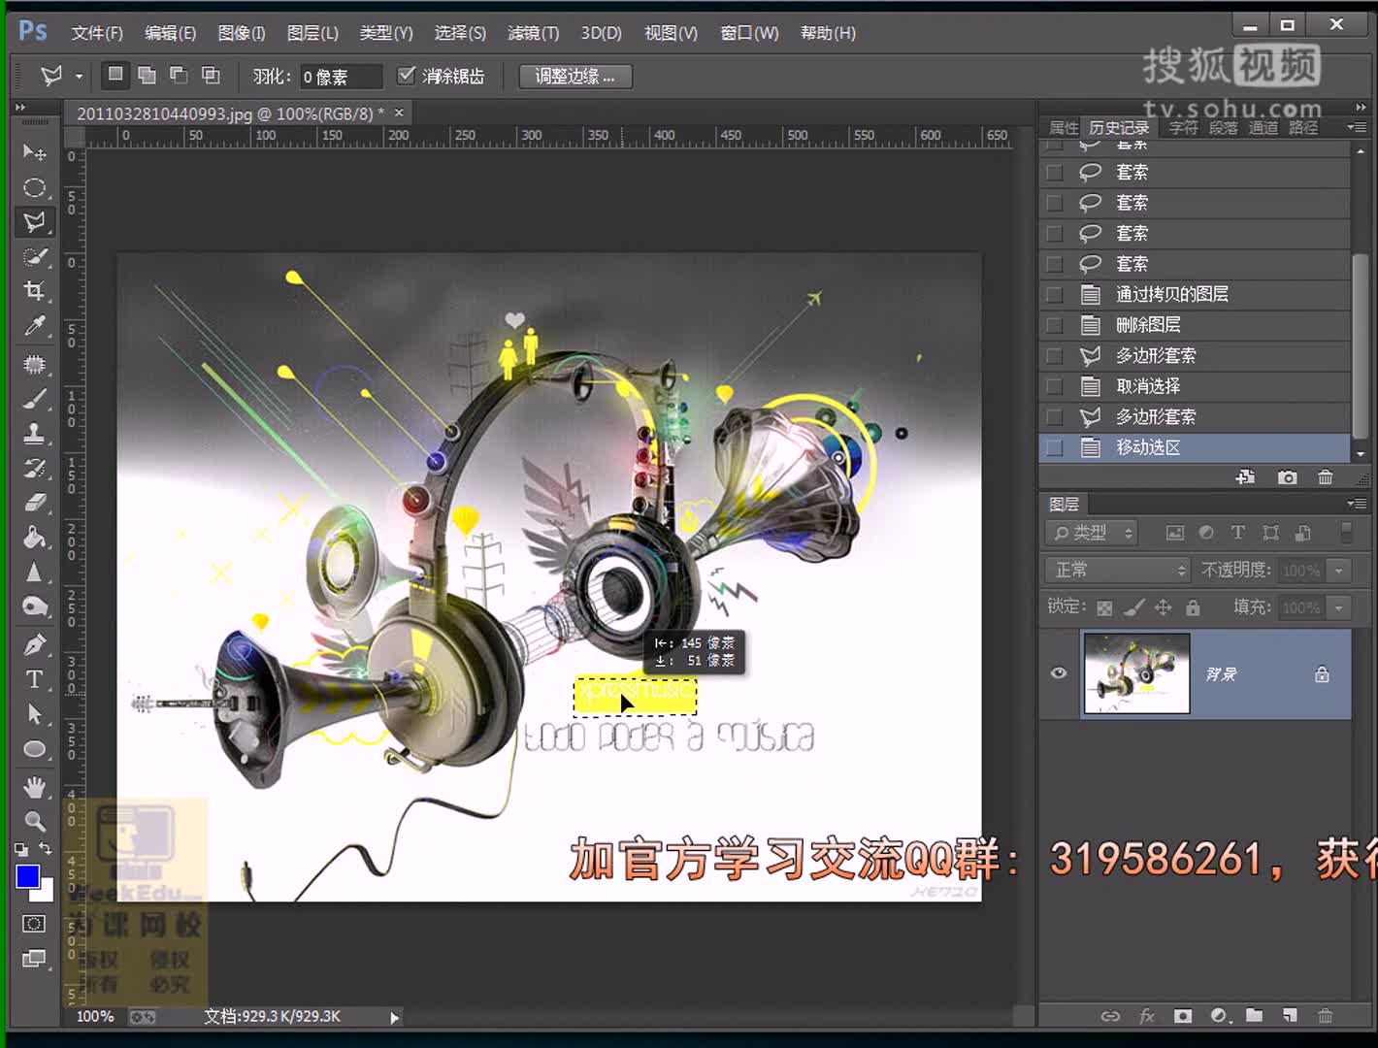The width and height of the screenshot is (1378, 1048).
Task: Select the Hand tool
Action: 35,786
